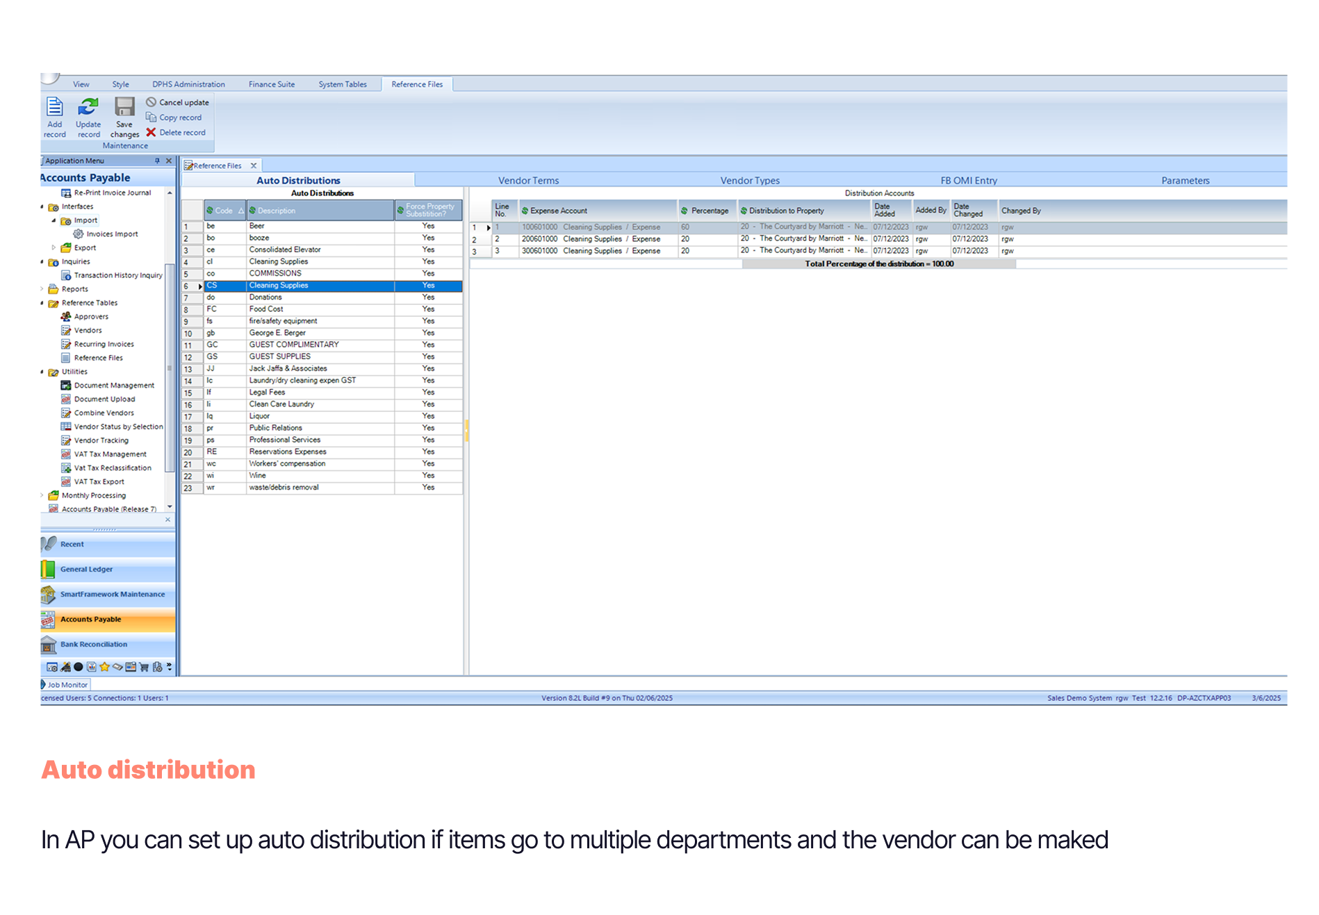Open Reference Files tree item
Viewport: 1319px width, 915px height.
92,358
